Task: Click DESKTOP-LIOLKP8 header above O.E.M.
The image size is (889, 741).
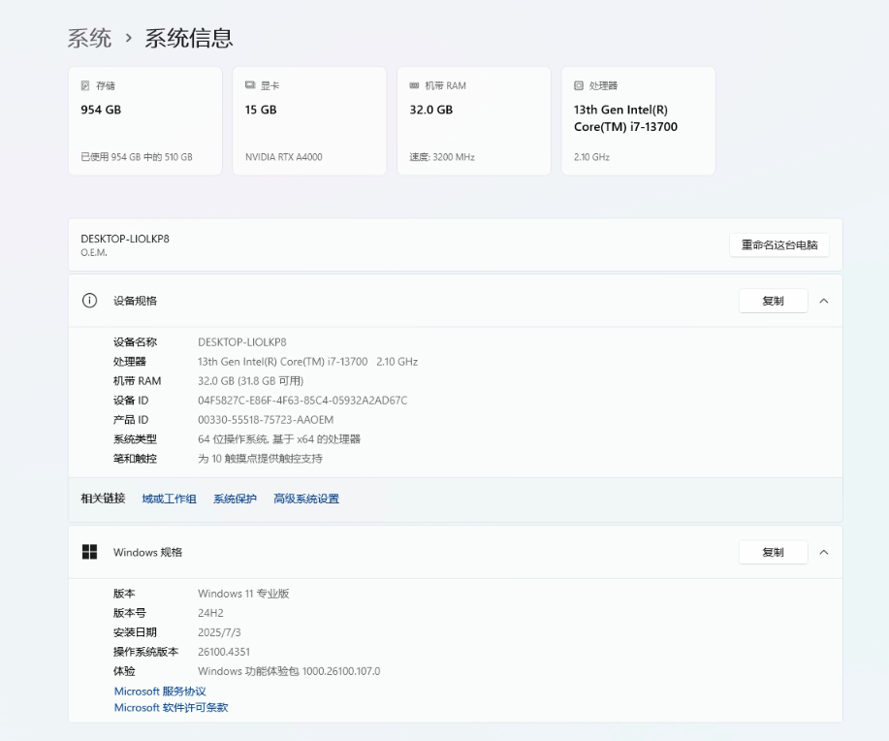Action: 125,239
